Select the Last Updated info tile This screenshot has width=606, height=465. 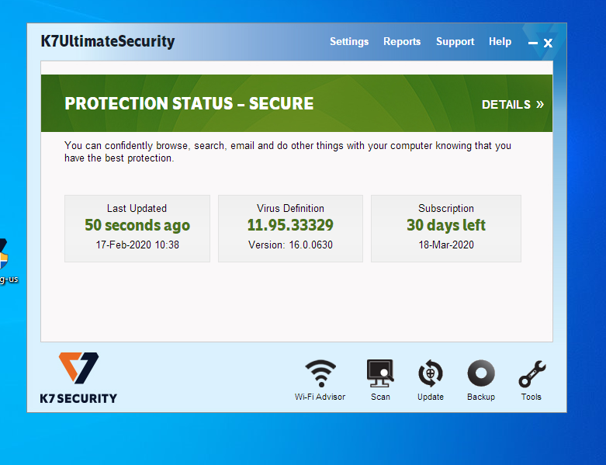point(137,228)
